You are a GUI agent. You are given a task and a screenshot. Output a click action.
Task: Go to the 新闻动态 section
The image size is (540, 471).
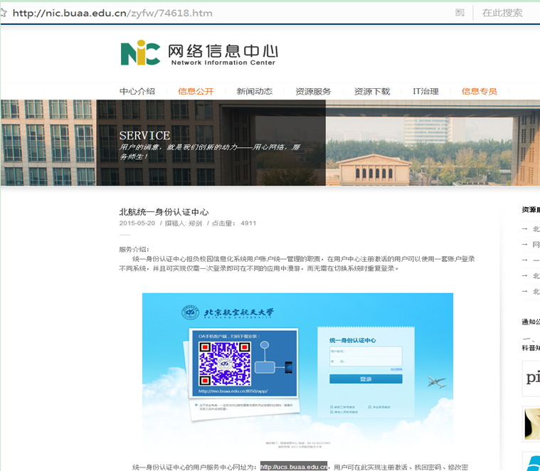(x=254, y=91)
